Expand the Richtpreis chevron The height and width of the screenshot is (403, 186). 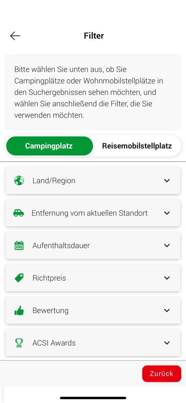tap(167, 278)
